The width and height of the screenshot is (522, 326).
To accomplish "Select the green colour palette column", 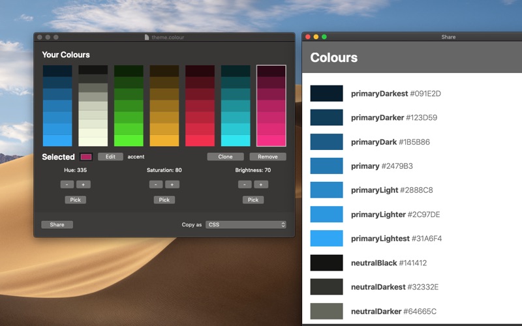I will (x=129, y=106).
